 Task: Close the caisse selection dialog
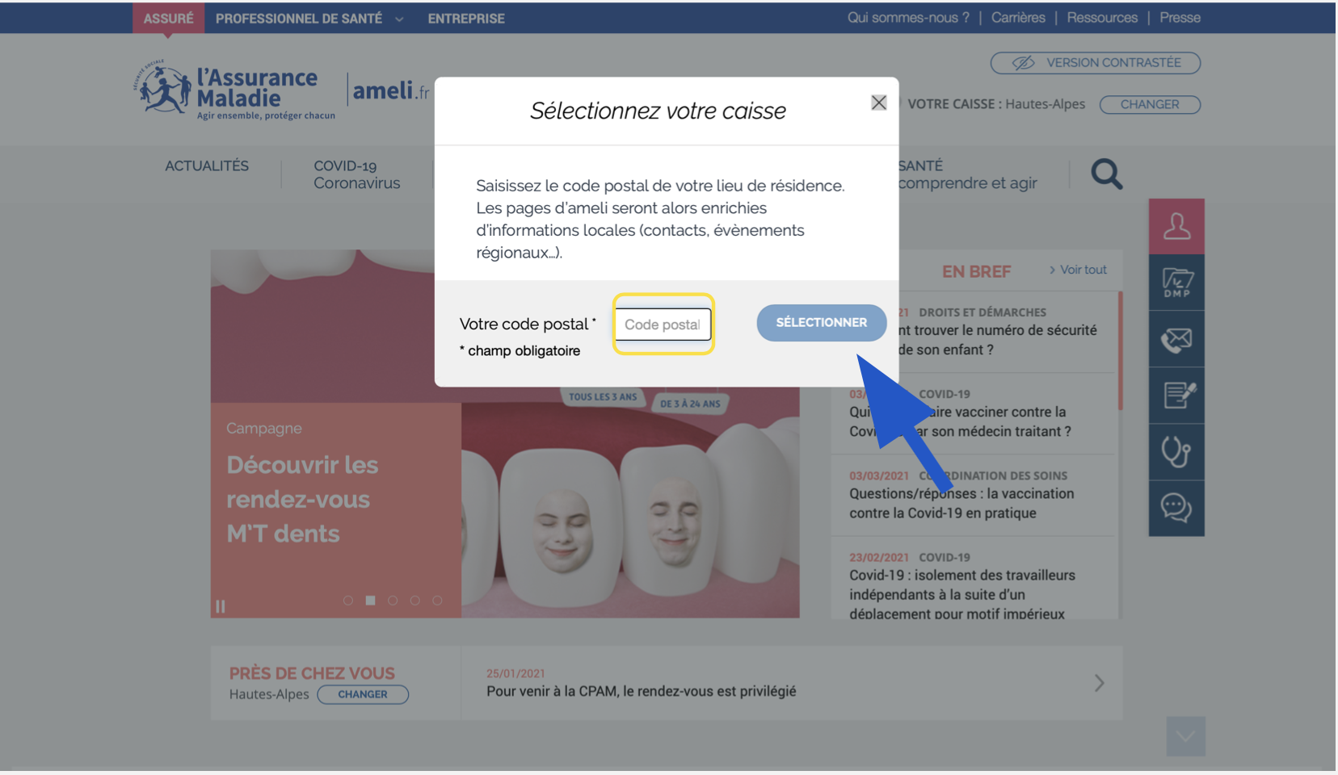coord(878,103)
